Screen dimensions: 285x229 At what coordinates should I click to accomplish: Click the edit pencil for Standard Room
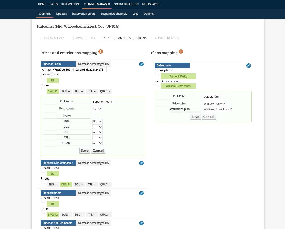click(x=141, y=193)
